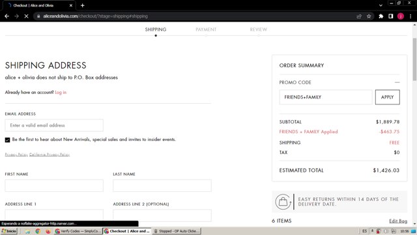
Task: Click the Edit Bag link
Action: (398, 221)
